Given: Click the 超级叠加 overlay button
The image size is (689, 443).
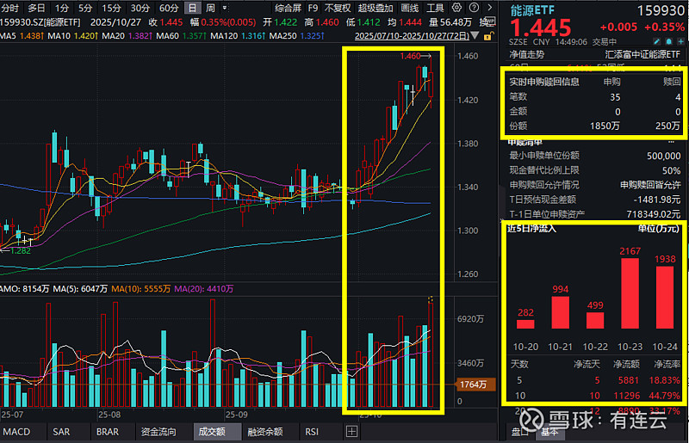Looking at the screenshot, I should pyautogui.click(x=376, y=8).
